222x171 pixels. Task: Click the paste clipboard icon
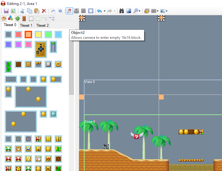point(36,11)
